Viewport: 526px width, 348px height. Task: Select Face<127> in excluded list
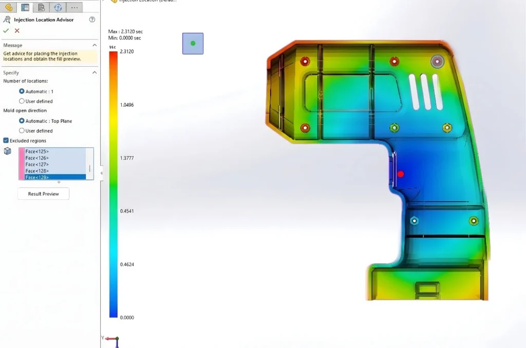pos(55,164)
